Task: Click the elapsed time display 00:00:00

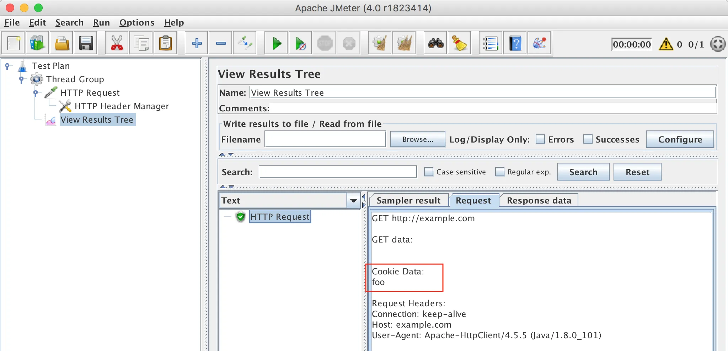Action: coord(632,44)
